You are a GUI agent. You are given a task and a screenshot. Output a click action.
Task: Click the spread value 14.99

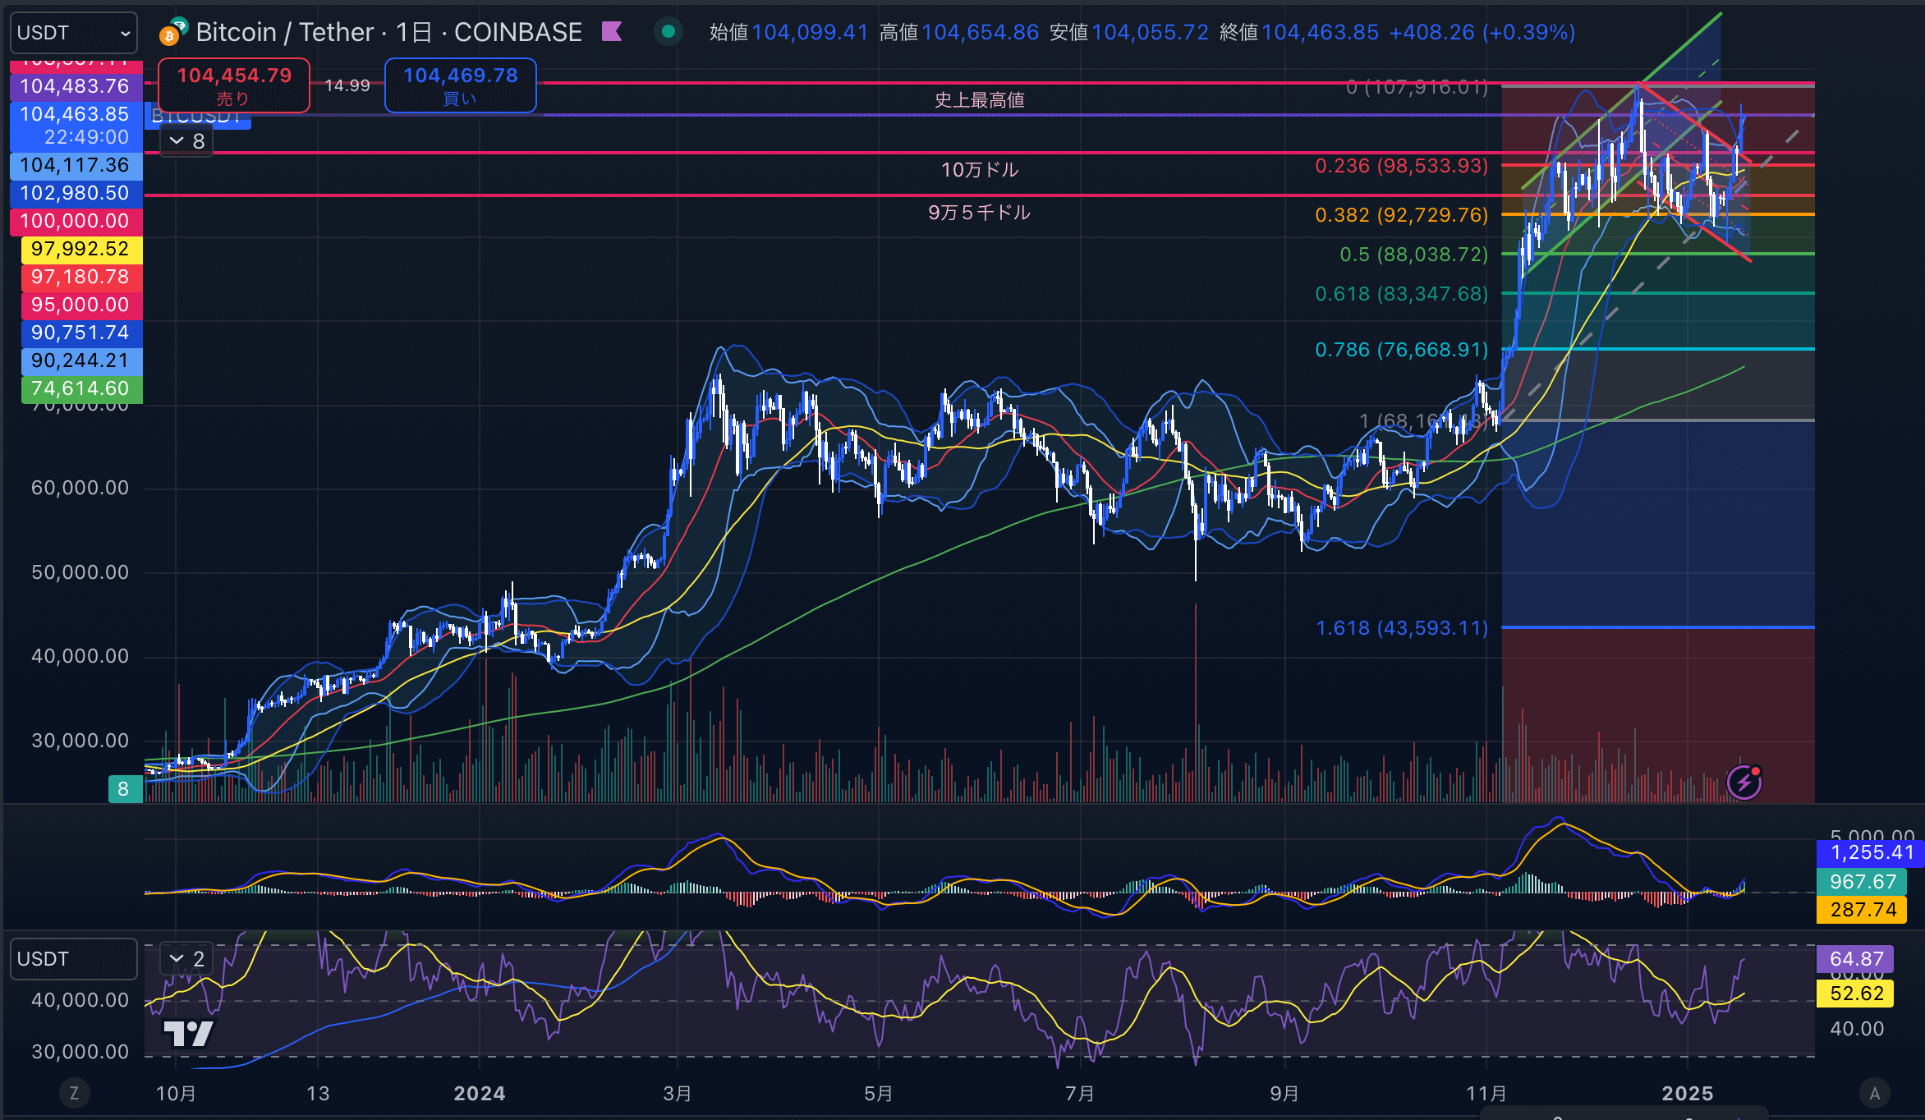click(x=347, y=85)
